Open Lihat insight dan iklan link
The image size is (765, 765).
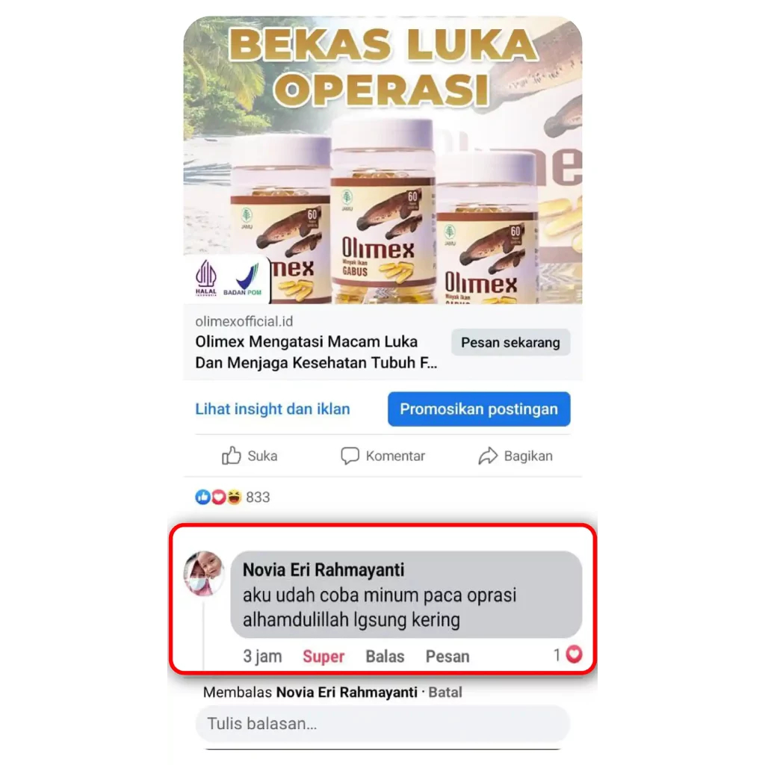pos(272,409)
